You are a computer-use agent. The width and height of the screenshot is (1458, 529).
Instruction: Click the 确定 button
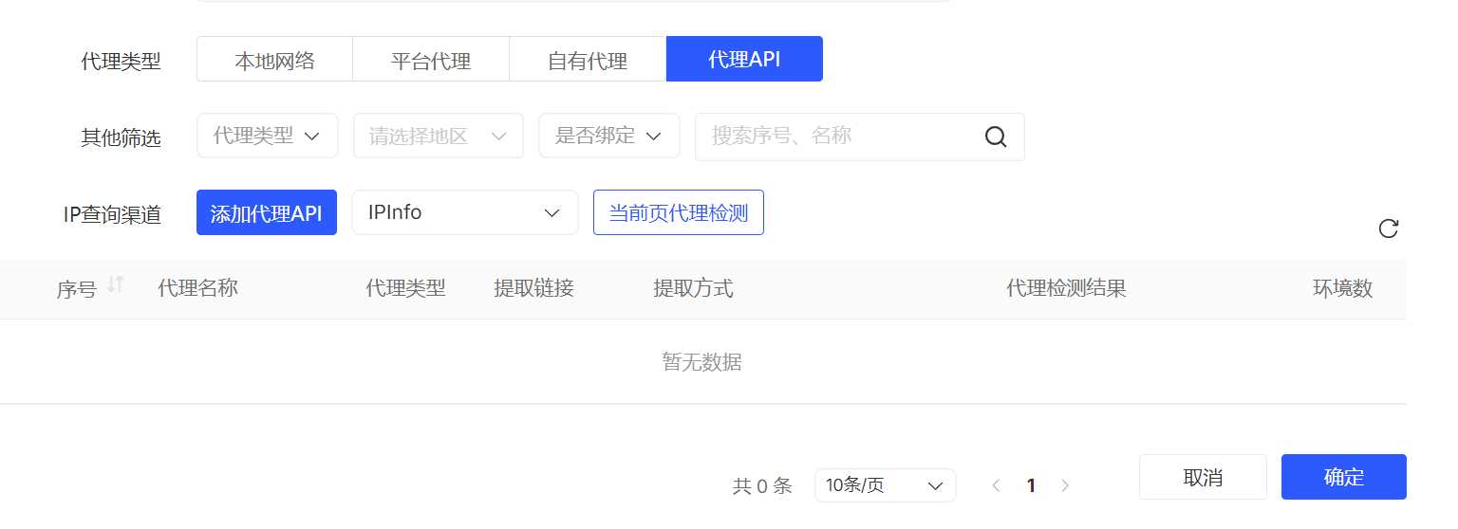1344,477
